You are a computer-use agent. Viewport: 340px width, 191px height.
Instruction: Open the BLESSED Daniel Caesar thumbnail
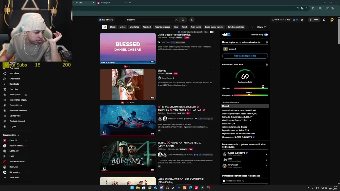tap(128, 49)
